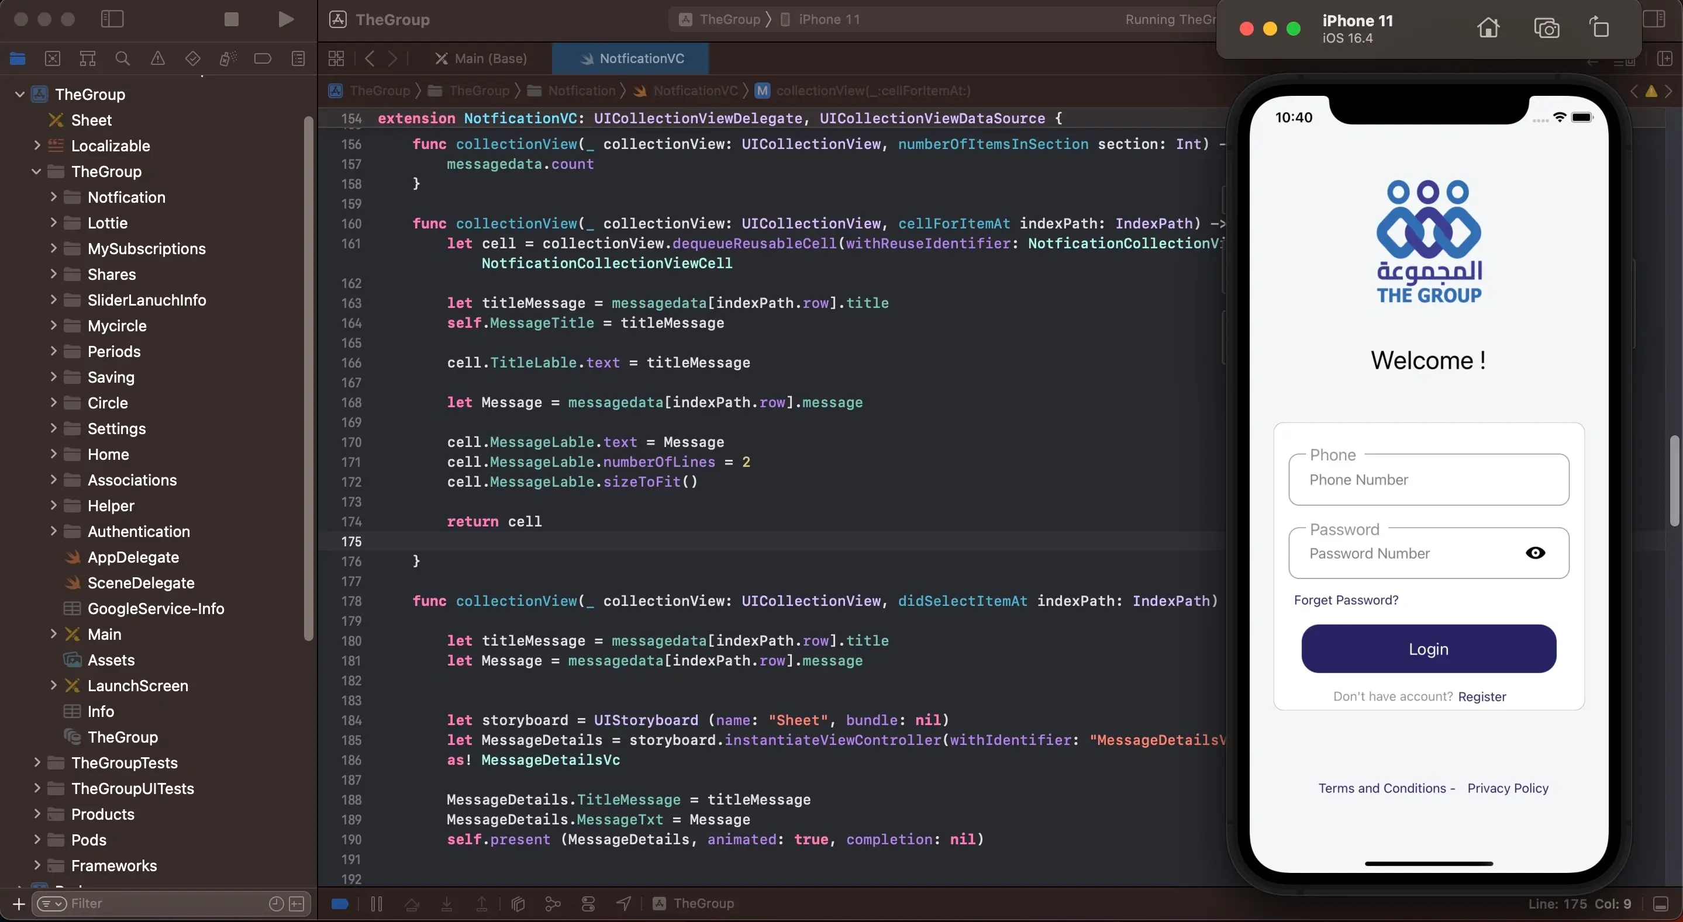
Task: Click the TheGroup file in navigator
Action: click(x=122, y=737)
